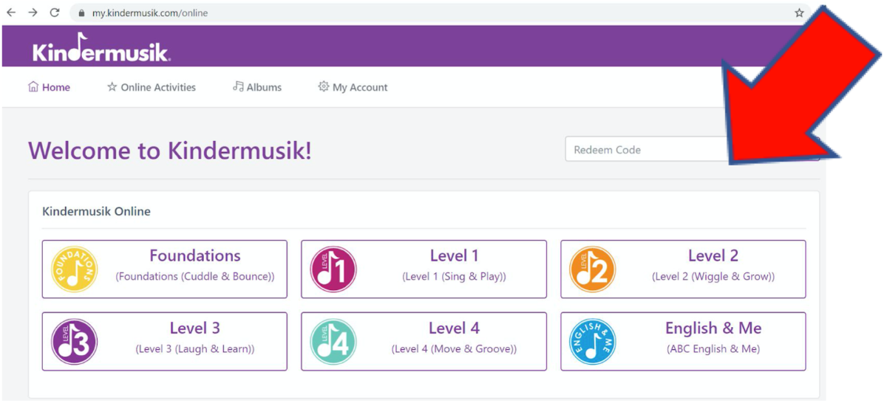
Task: Open the Albums section
Action: [x=257, y=87]
